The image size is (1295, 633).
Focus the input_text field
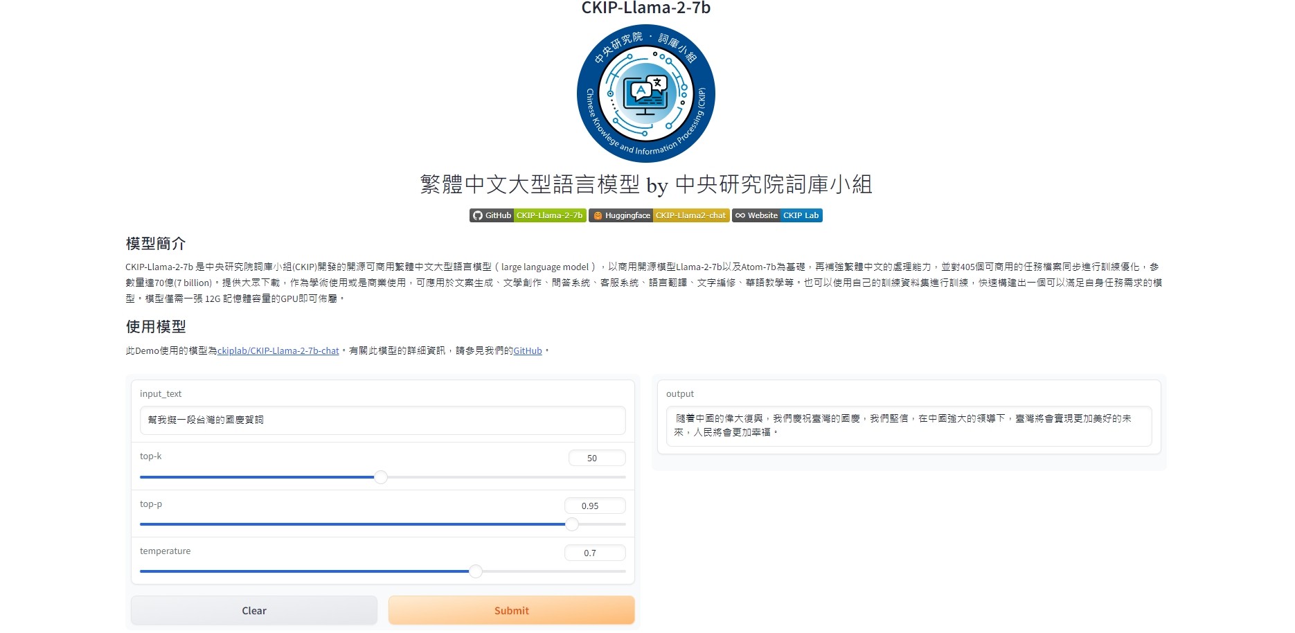383,420
